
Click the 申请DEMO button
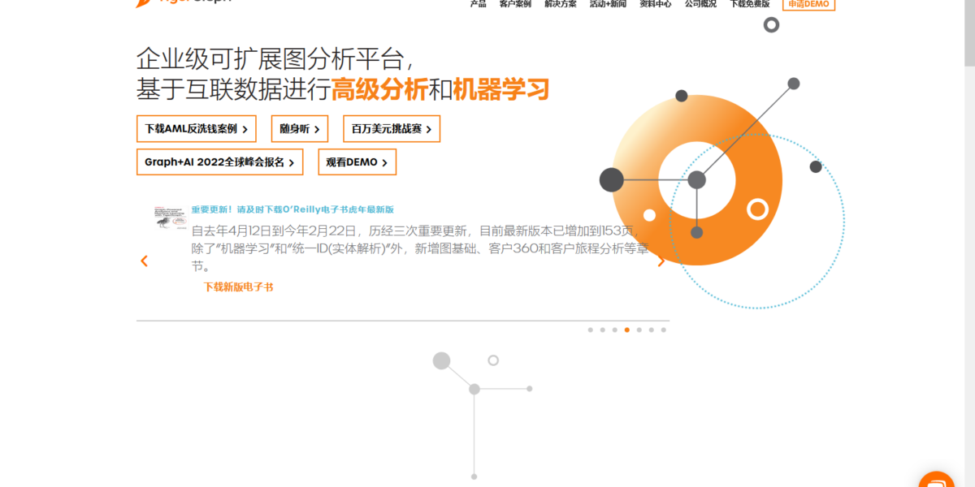(x=808, y=4)
